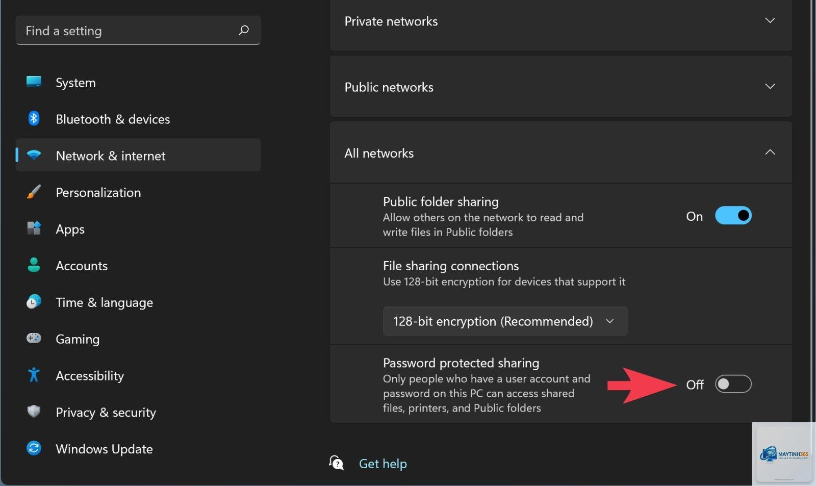Open Apps settings page
816x486 pixels.
[138, 229]
